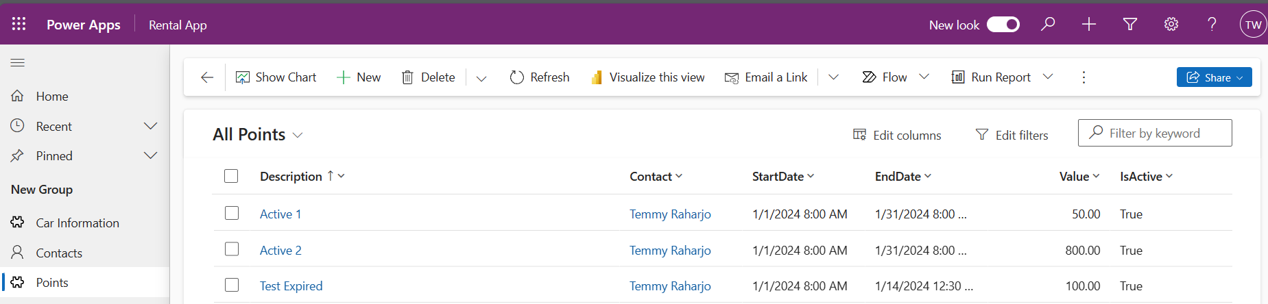Image resolution: width=1268 pixels, height=304 pixels.
Task: Open the help question mark icon
Action: point(1212,25)
